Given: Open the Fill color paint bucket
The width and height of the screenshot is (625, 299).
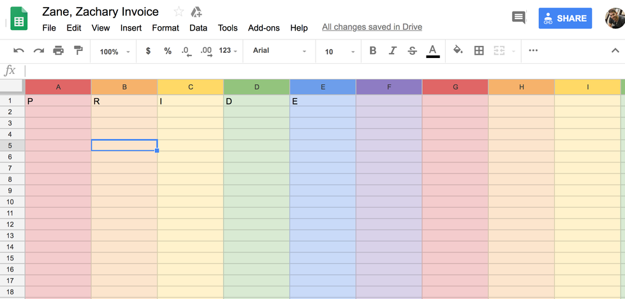Looking at the screenshot, I should tap(458, 51).
